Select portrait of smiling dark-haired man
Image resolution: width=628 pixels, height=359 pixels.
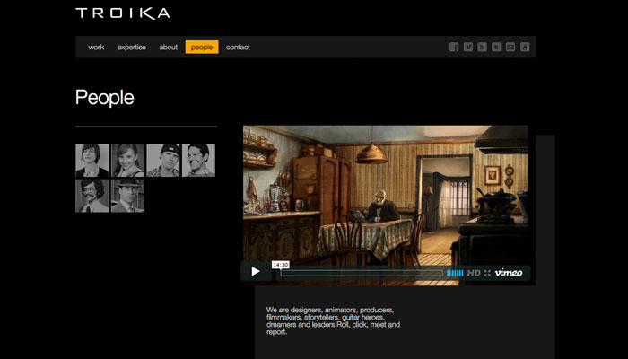tap(198, 161)
